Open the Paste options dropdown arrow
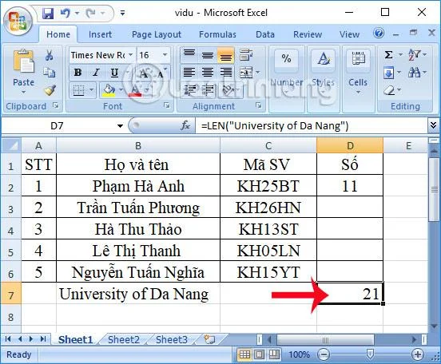 pyautogui.click(x=23, y=92)
